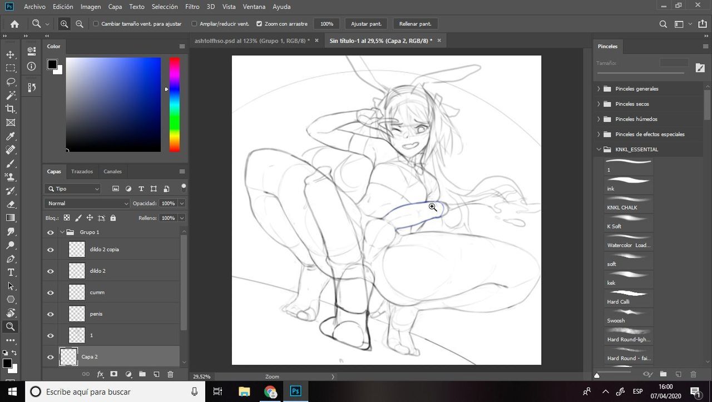Click the Ajustar pant. button
The width and height of the screenshot is (712, 402).
(x=366, y=24)
